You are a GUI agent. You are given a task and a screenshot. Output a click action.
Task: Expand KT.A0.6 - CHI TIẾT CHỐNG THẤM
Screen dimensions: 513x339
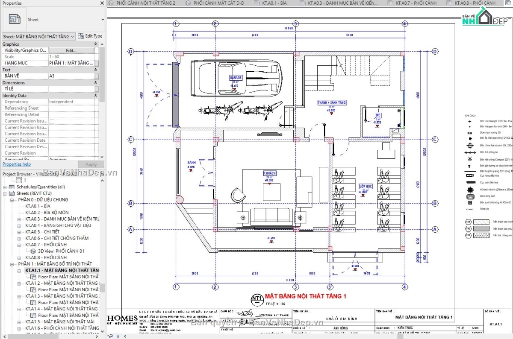(19, 238)
